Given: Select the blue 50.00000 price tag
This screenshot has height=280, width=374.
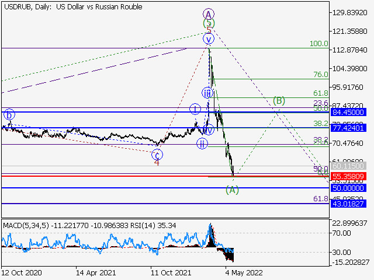Looking at the screenshot, I should click(348, 188).
